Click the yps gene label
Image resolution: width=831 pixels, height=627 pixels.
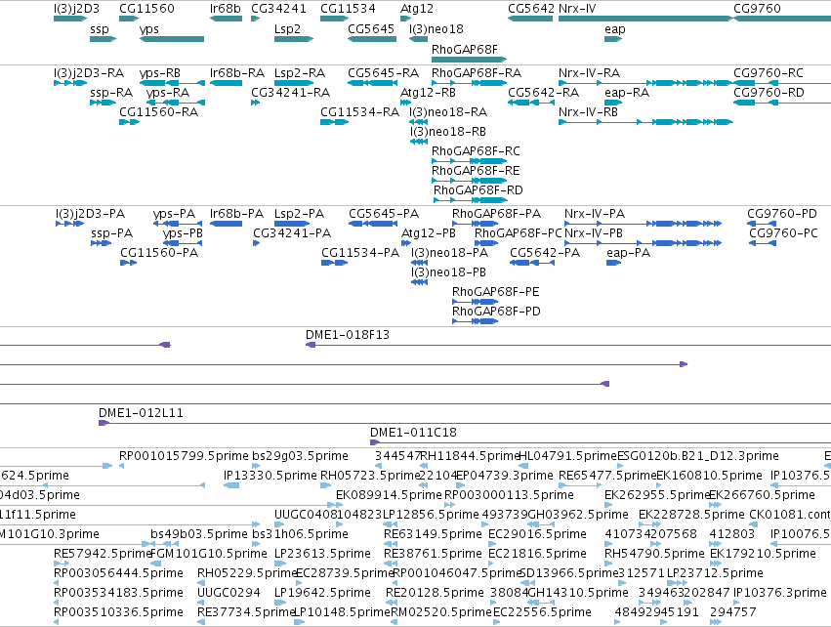149,29
